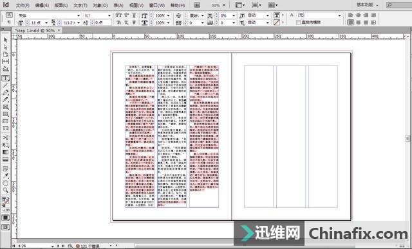Open the 对象(O) menu
This screenshot has width=412, height=249.
tap(100, 5)
